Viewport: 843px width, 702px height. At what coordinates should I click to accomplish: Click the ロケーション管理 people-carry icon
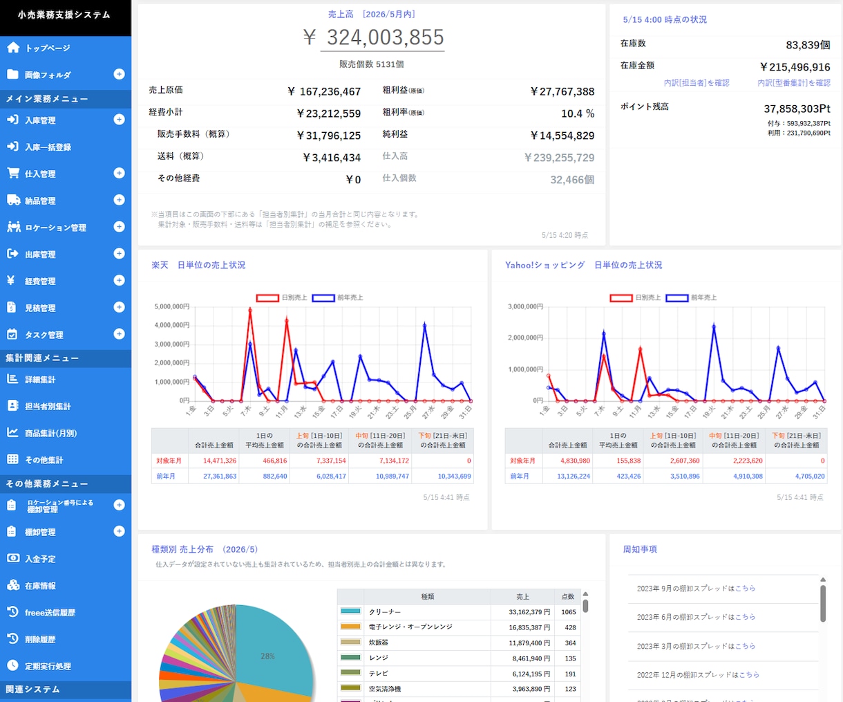[x=13, y=227]
